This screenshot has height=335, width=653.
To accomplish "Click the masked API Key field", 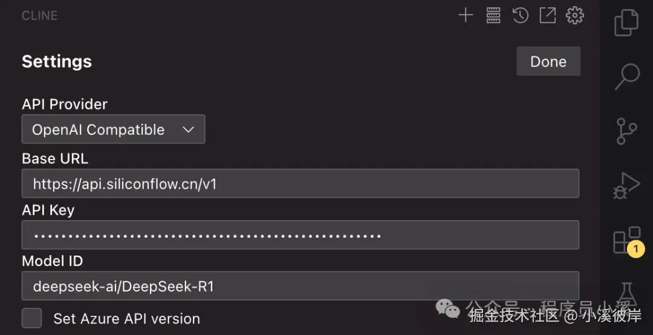I will coord(300,235).
